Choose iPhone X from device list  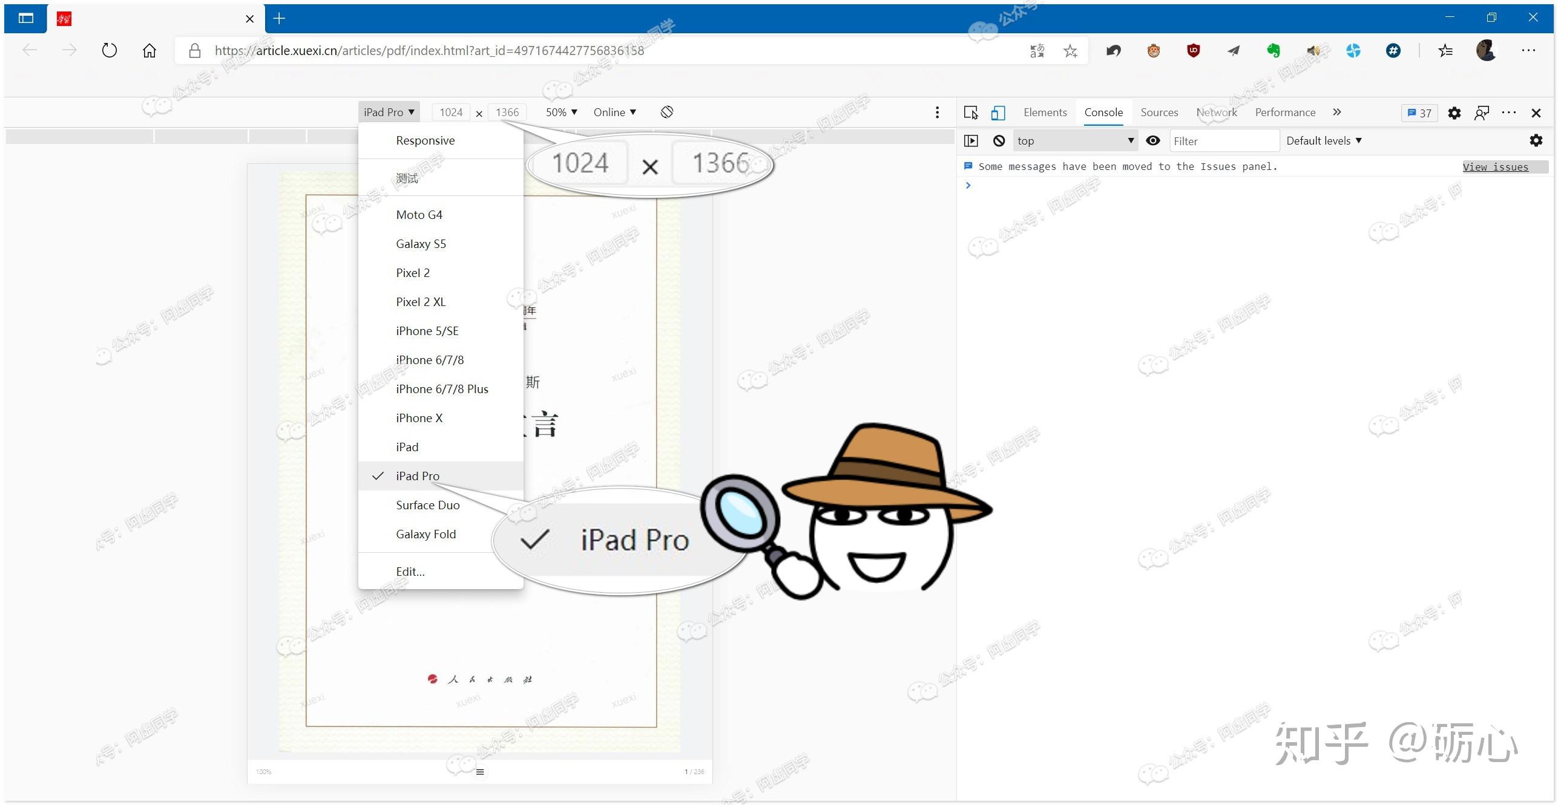pos(419,418)
